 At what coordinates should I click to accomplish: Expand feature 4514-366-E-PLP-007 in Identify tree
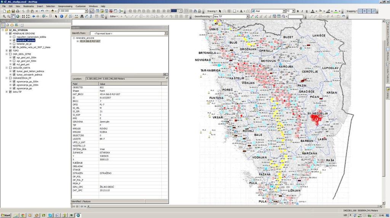click(x=77, y=41)
